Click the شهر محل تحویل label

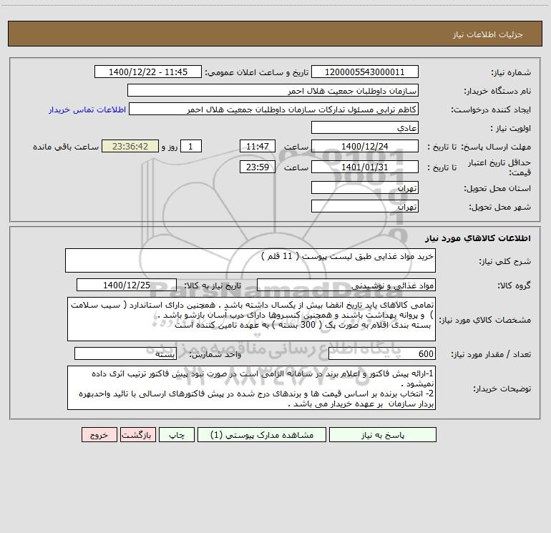point(499,207)
